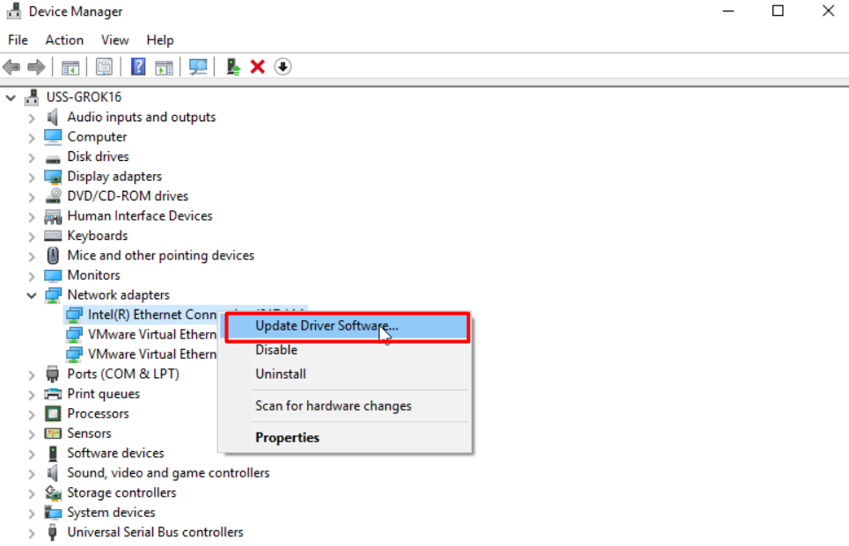Expand the Display adapters category
Screen dimensions: 849x546
point(32,177)
